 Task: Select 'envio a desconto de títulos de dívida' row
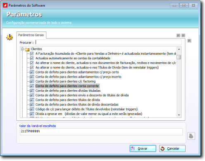(x=82, y=95)
